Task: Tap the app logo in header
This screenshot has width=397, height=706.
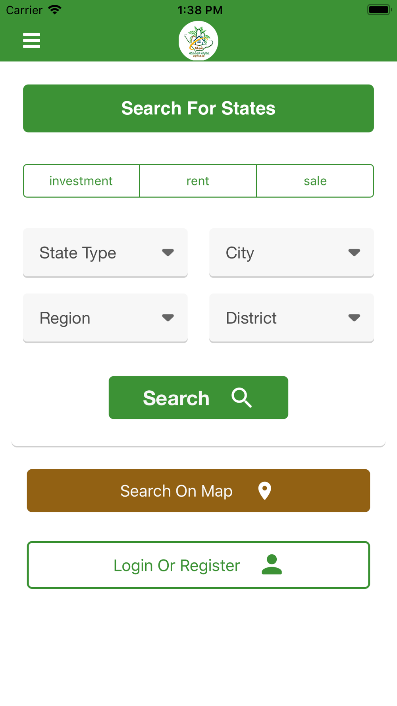Action: pos(198,41)
